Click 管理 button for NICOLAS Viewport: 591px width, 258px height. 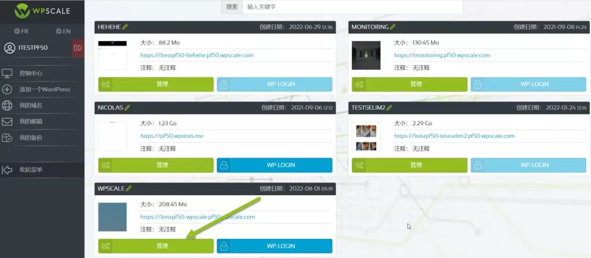156,165
